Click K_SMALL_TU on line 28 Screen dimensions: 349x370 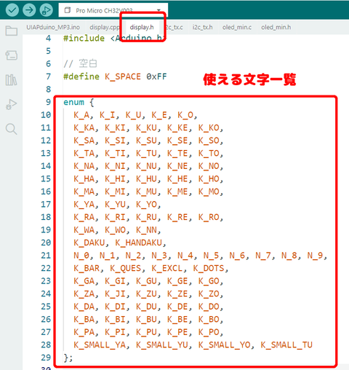(x=286, y=345)
